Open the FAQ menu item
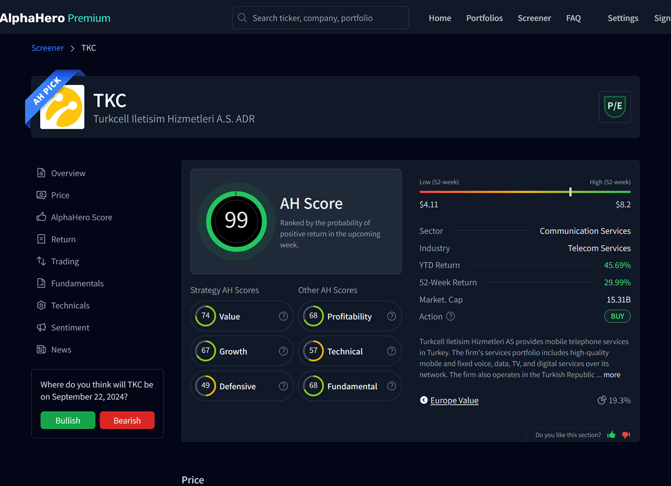Viewport: 671px width, 486px height. [x=573, y=18]
